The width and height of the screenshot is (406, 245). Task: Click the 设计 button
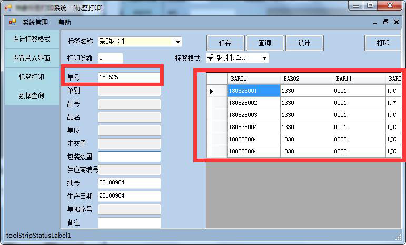[304, 43]
